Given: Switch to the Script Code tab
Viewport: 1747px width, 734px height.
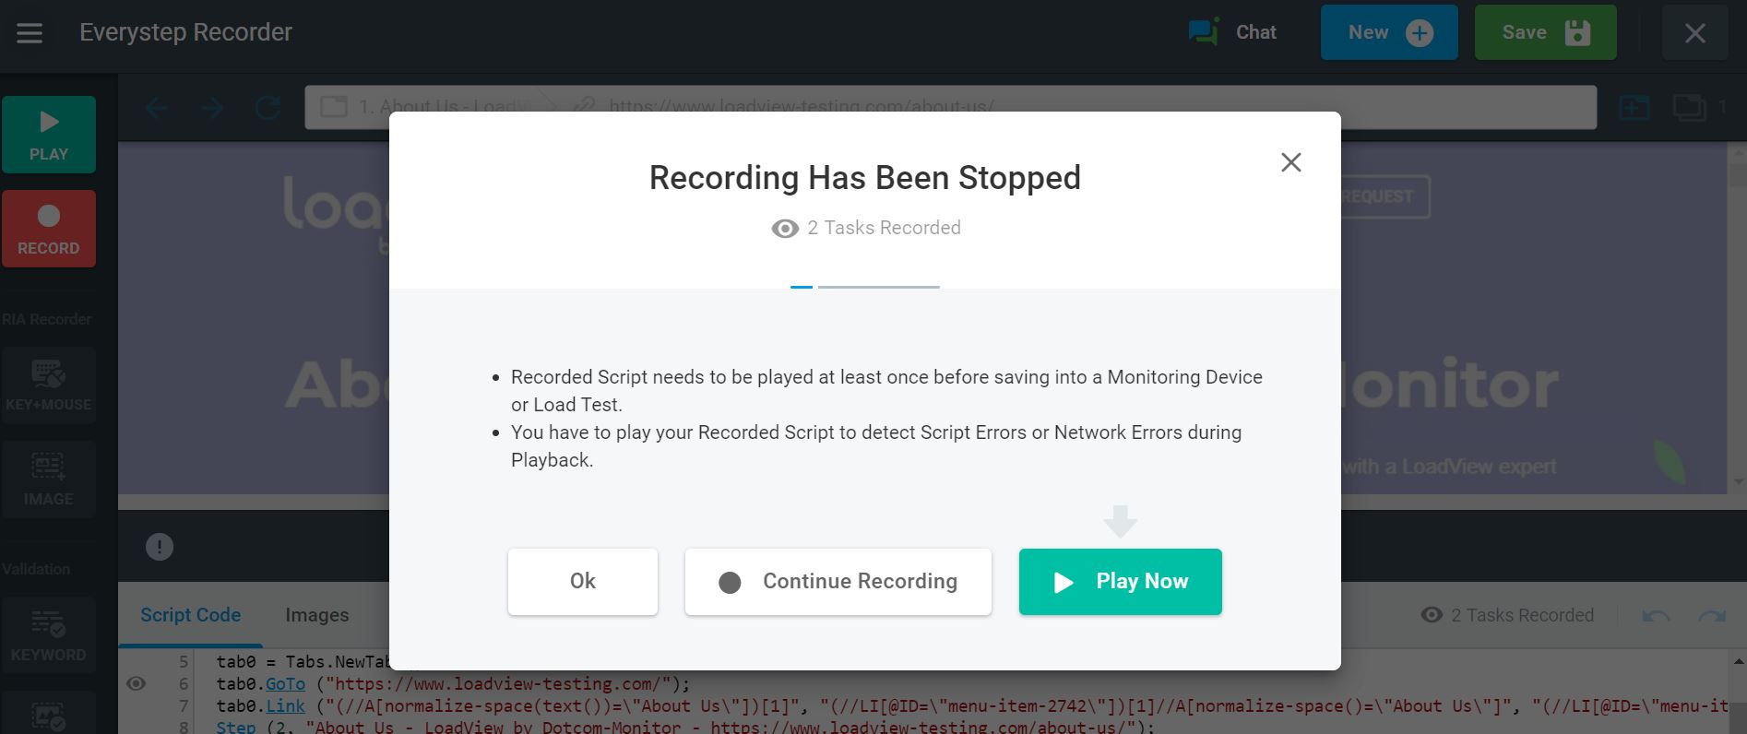Looking at the screenshot, I should (190, 614).
